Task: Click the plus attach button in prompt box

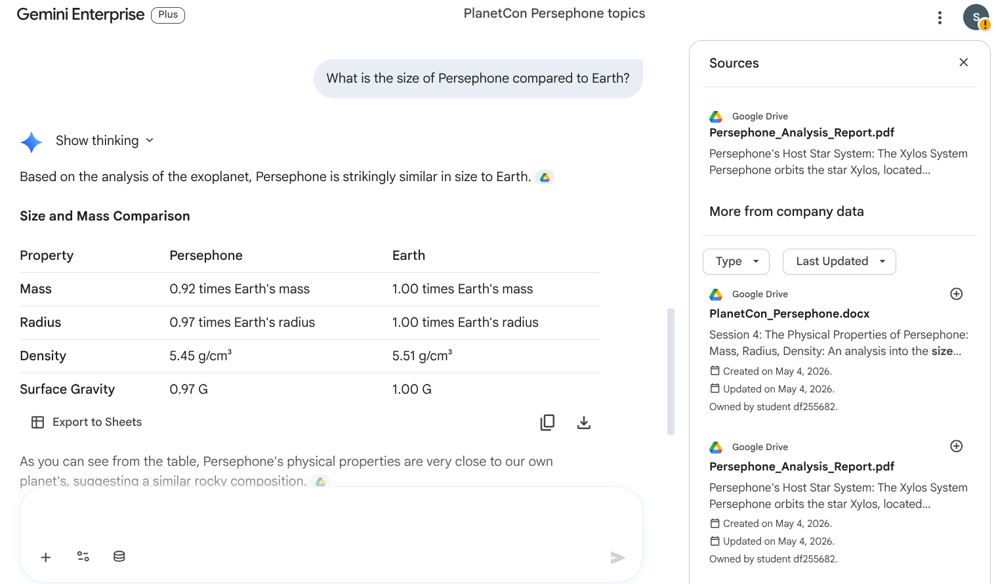Action: tap(46, 557)
